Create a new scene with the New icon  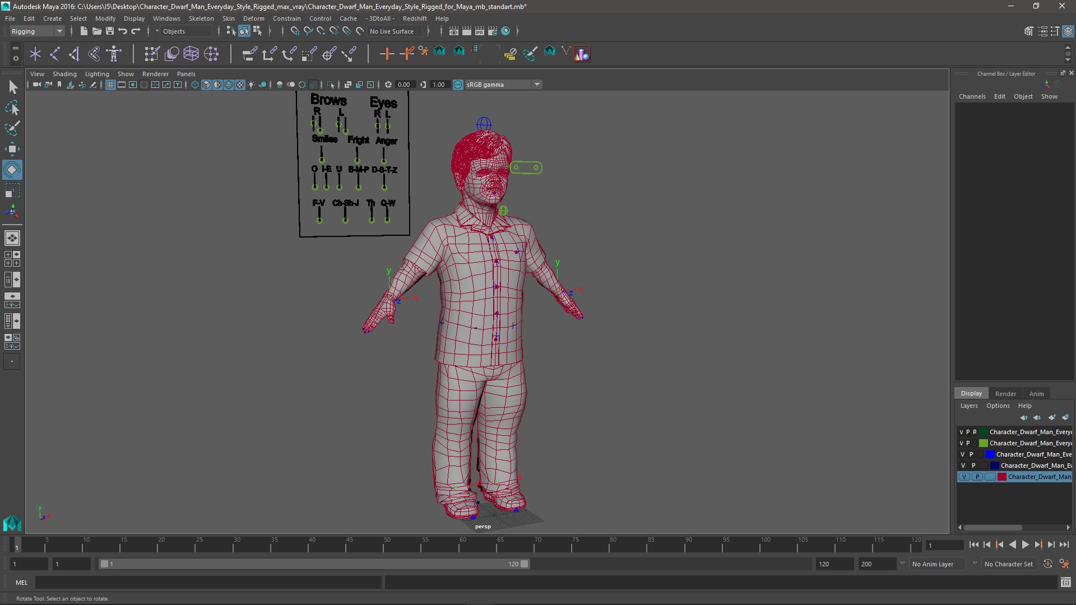(x=84, y=31)
